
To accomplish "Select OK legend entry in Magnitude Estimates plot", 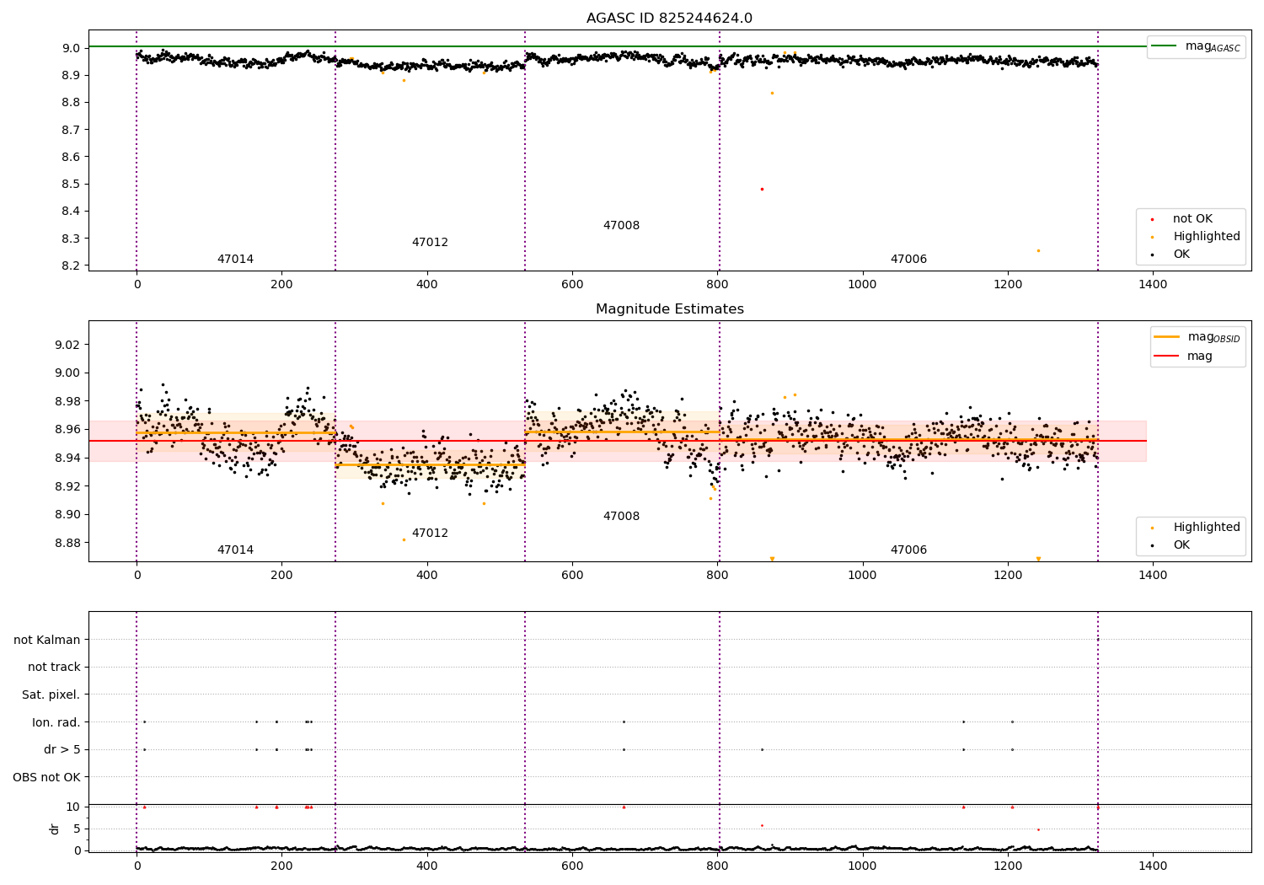I will [1172, 545].
